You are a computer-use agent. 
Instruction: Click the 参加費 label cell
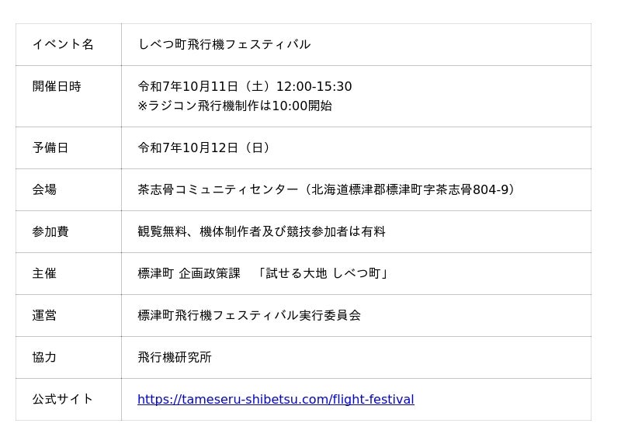point(50,231)
